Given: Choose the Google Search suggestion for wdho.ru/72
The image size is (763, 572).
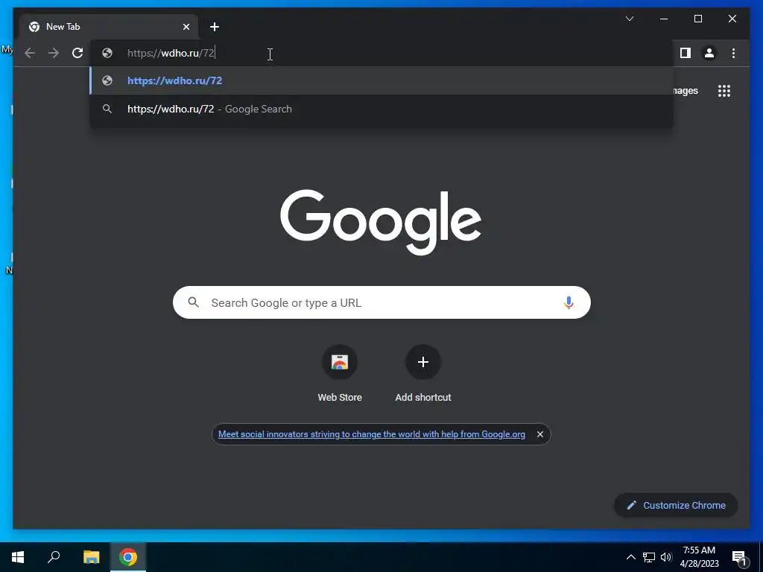Looking at the screenshot, I should pyautogui.click(x=381, y=109).
